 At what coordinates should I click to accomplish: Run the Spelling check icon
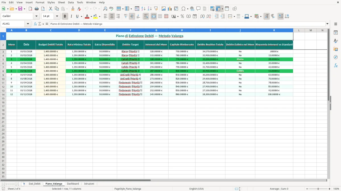(111, 9)
